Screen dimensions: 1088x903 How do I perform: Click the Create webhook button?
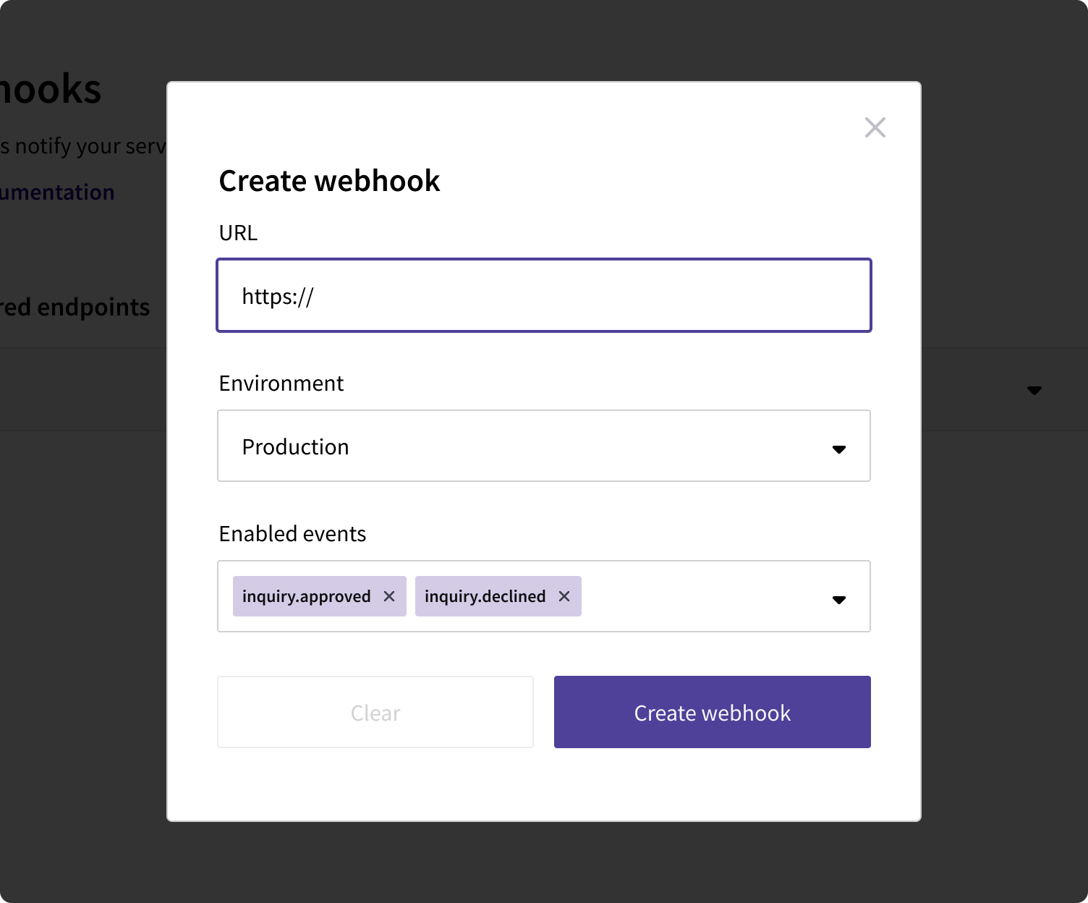coord(711,712)
